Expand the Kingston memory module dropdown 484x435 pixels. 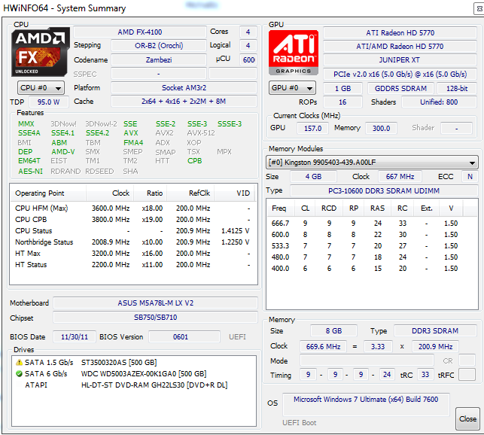[372, 163]
